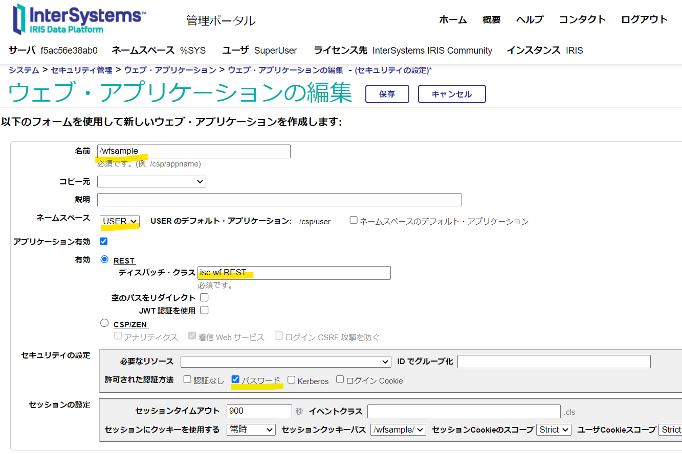Open the ヘルプ menu item

pyautogui.click(x=530, y=20)
